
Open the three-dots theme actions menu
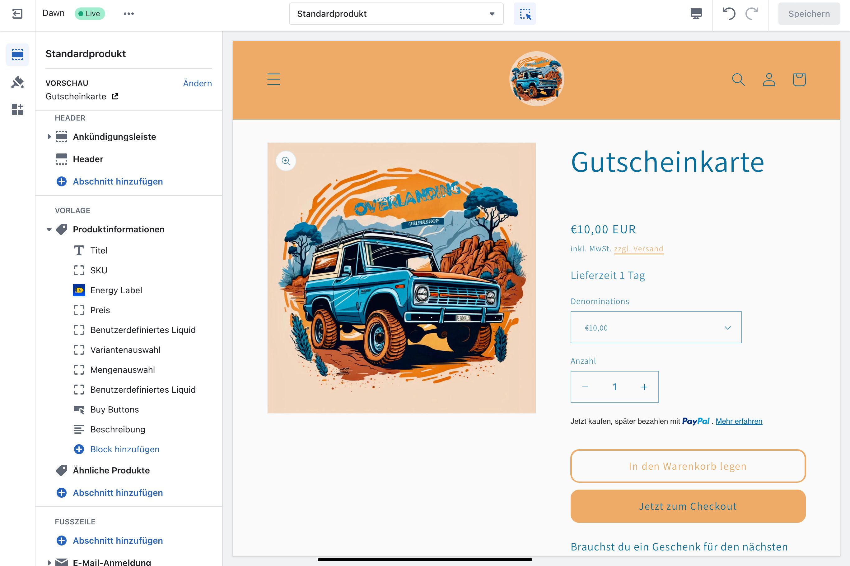click(129, 14)
